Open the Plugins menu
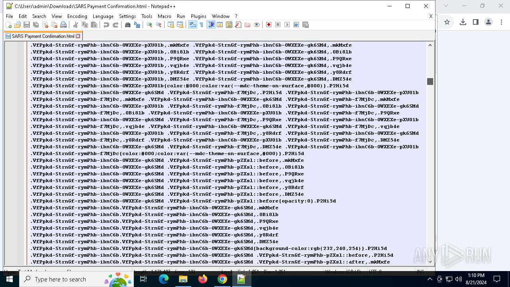Viewport: 510px width, 287px height. [198, 16]
